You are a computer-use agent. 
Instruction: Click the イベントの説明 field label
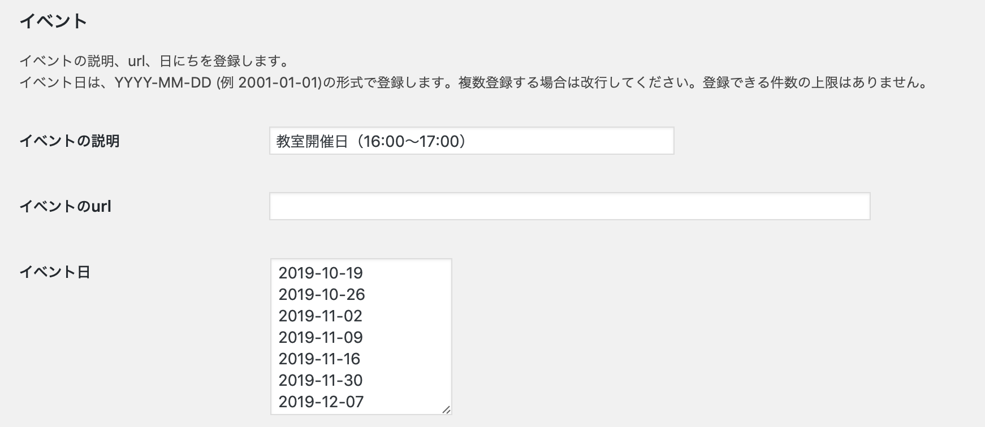(x=70, y=141)
